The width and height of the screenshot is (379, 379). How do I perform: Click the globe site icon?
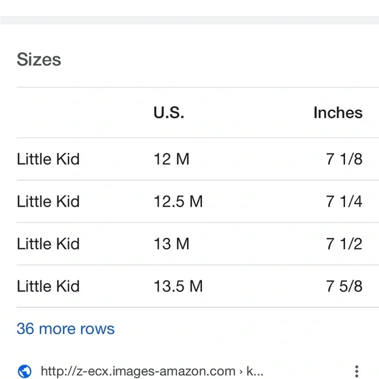pos(24,371)
